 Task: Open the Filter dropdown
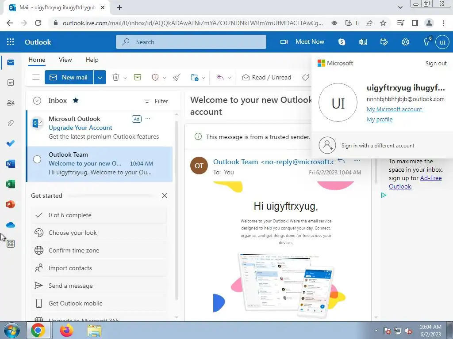[156, 101]
